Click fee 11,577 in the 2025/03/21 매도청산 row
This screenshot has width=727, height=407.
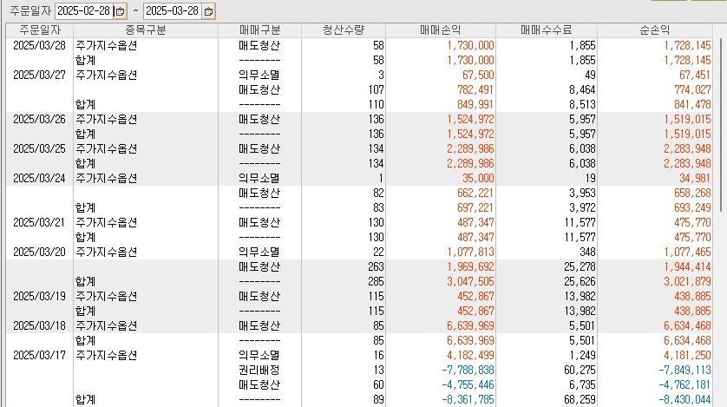pos(580,222)
